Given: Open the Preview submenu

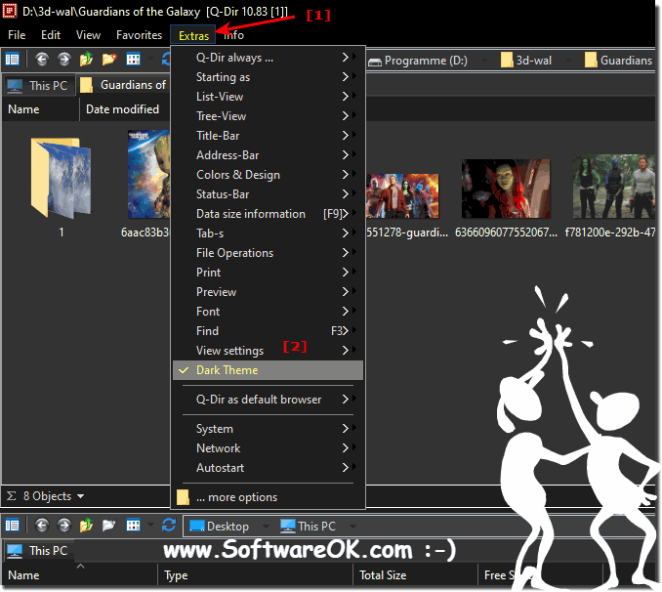Looking at the screenshot, I should 269,292.
